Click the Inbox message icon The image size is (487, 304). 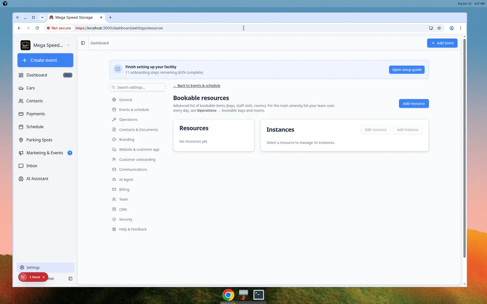point(21,166)
